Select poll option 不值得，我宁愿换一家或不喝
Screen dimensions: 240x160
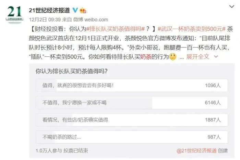[132, 103]
